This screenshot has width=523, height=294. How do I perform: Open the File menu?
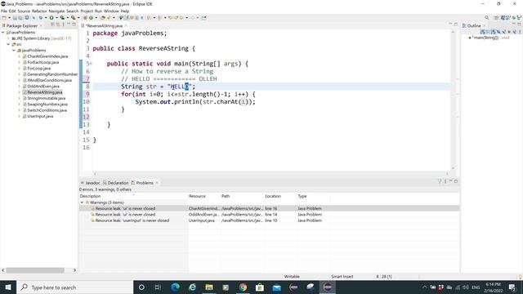click(4, 11)
